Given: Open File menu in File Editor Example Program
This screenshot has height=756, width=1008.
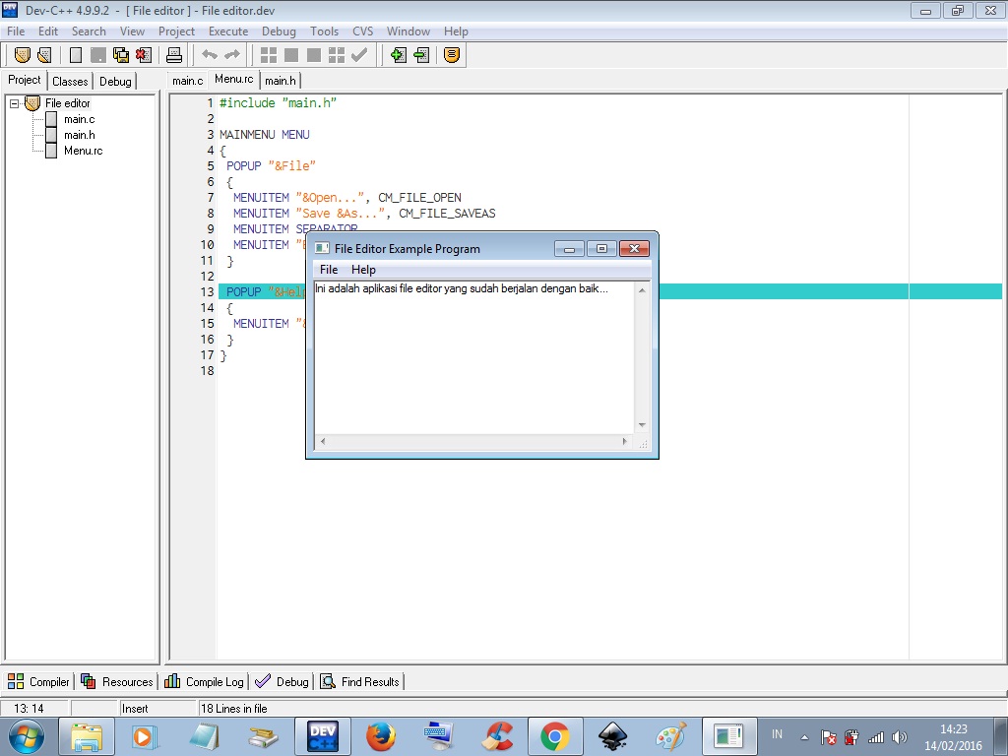Looking at the screenshot, I should pos(329,270).
